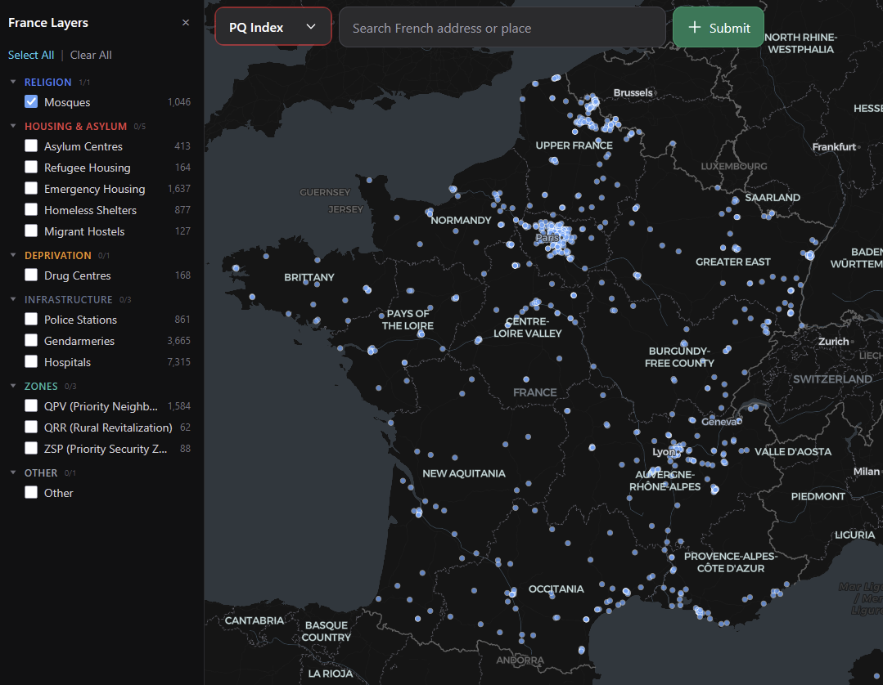Viewport: 883px width, 685px height.
Task: Click the NORMANDY region label
Action: (462, 221)
